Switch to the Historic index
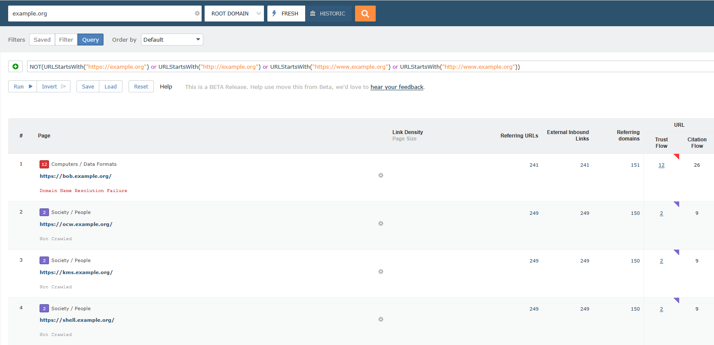Image resolution: width=714 pixels, height=345 pixels. pyautogui.click(x=328, y=14)
